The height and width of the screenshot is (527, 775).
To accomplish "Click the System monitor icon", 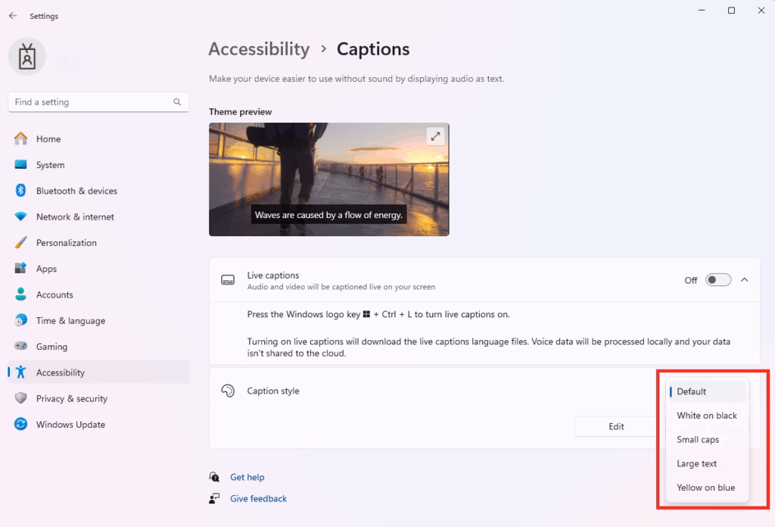I will (x=20, y=164).
